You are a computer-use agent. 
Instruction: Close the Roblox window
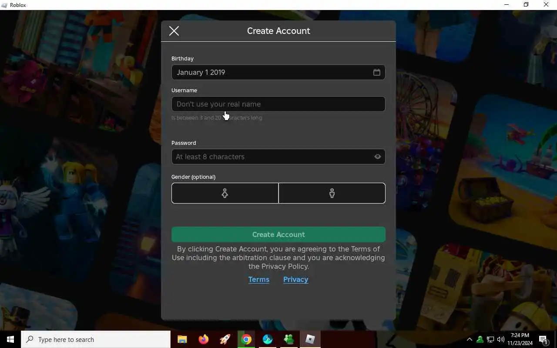click(x=546, y=5)
